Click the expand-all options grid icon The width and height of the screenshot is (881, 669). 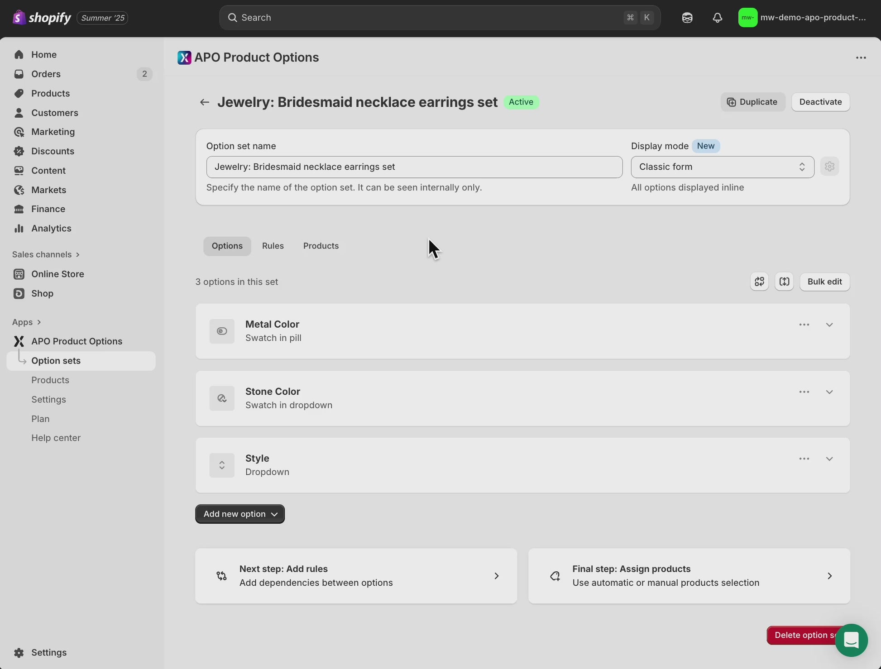759,282
